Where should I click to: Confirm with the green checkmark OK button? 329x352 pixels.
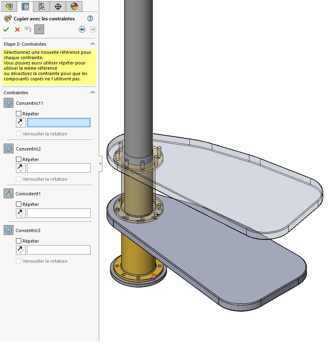(x=6, y=29)
